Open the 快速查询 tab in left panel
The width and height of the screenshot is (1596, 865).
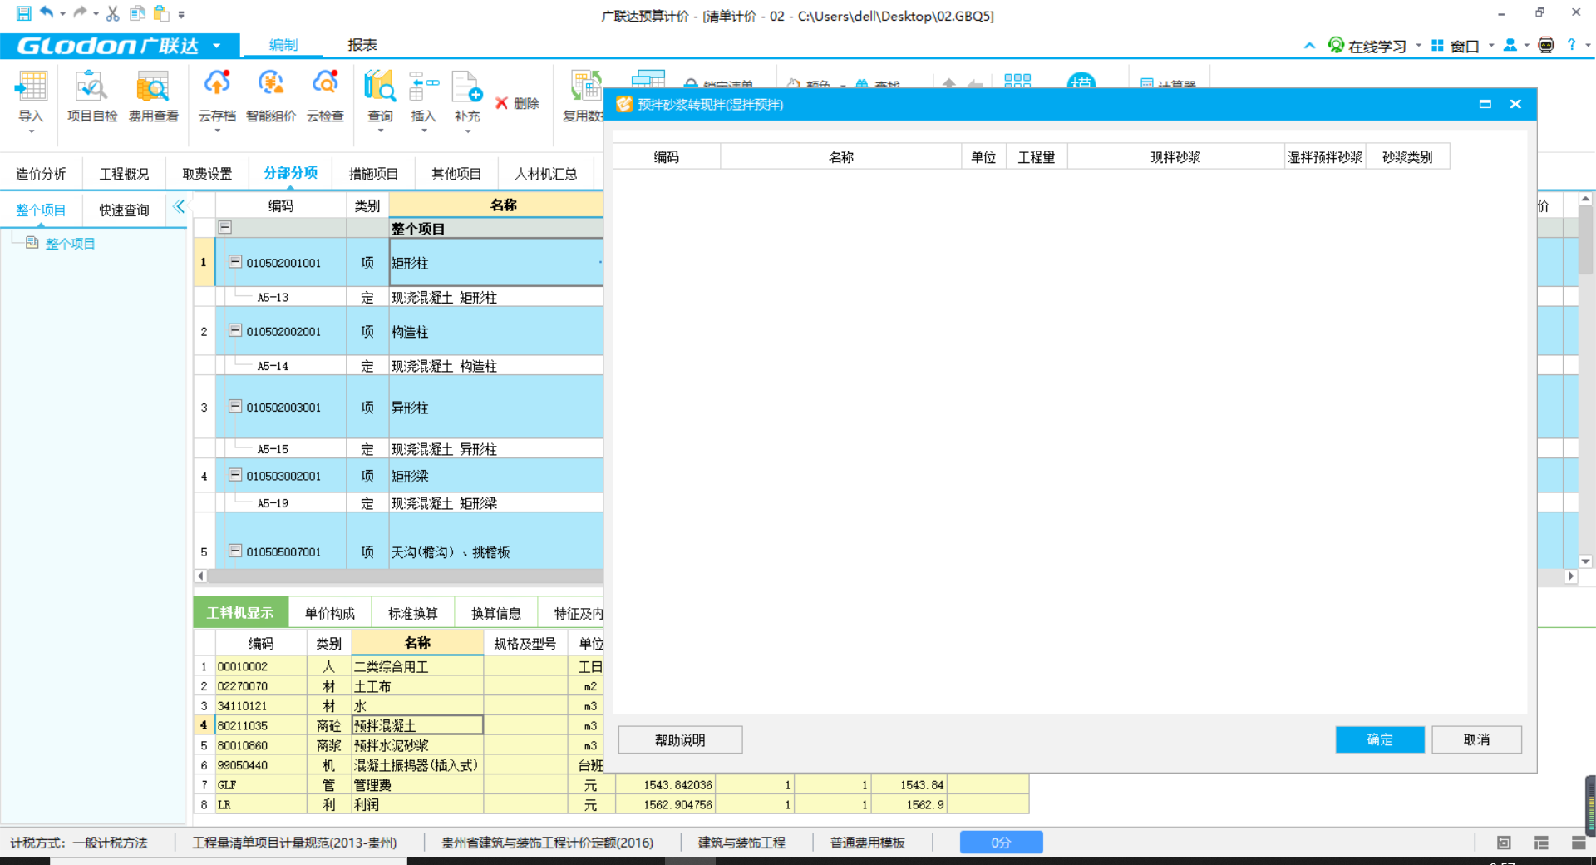124,210
